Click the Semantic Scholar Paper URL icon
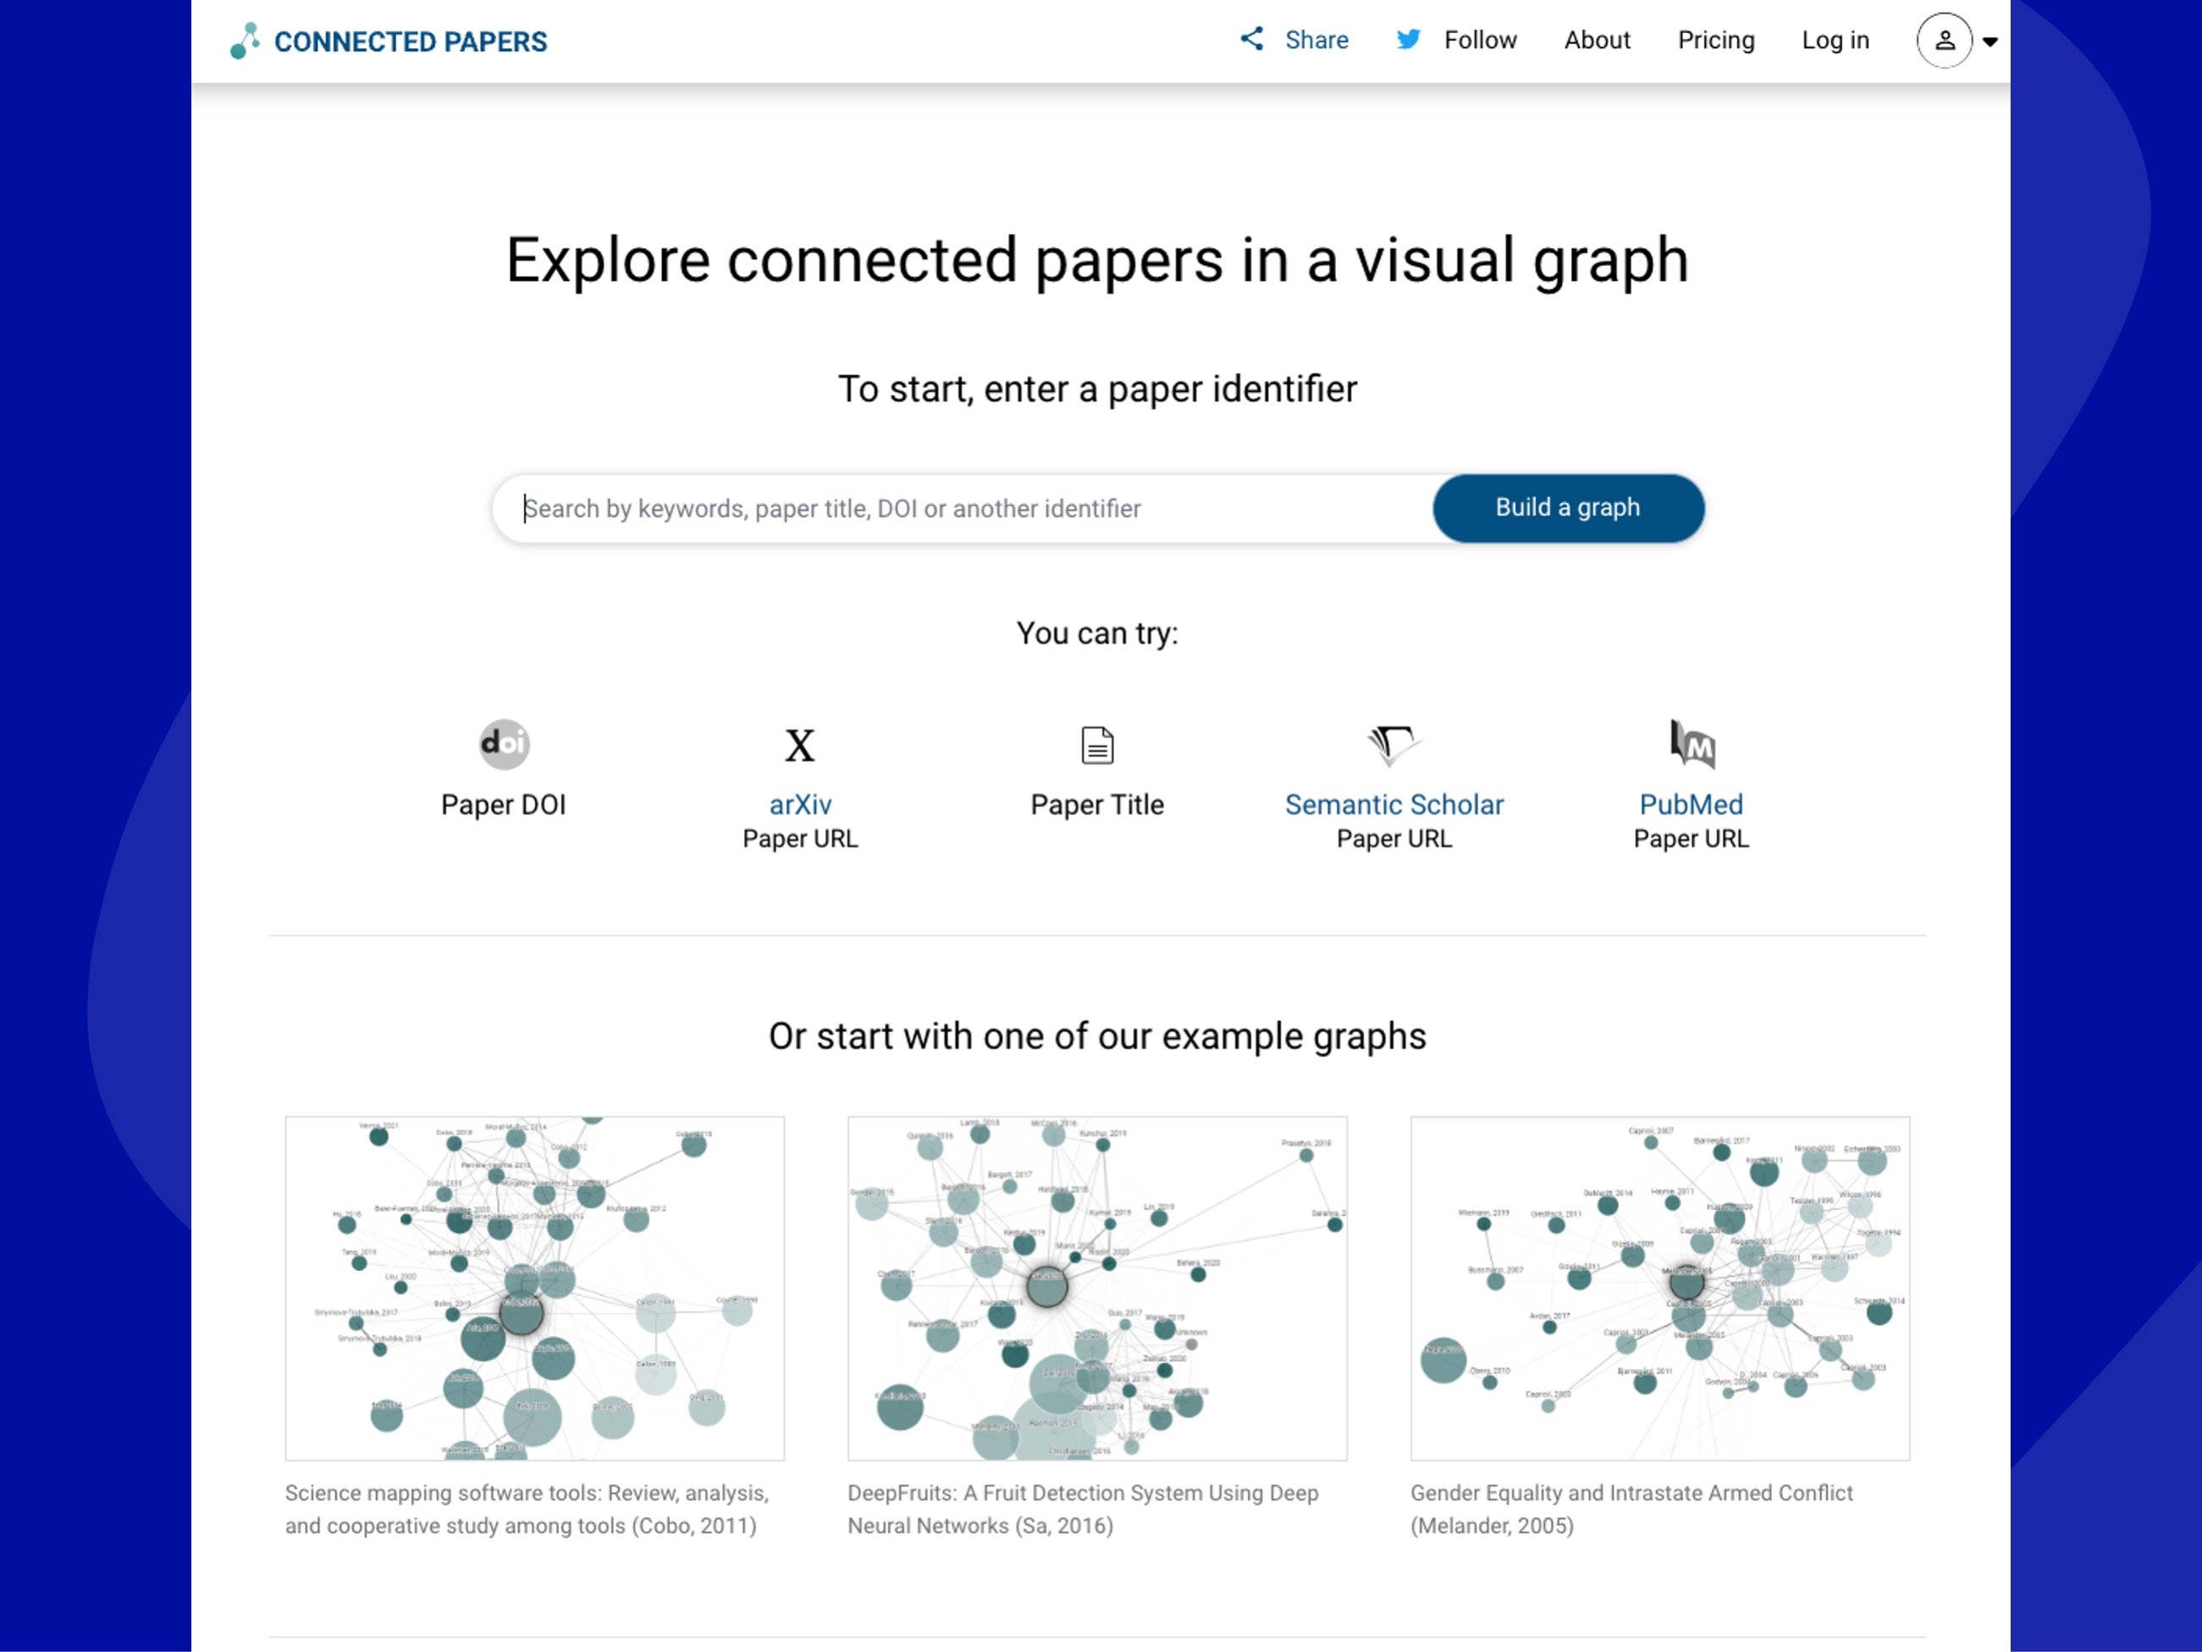Viewport: 2202px width, 1652px height. [1393, 744]
